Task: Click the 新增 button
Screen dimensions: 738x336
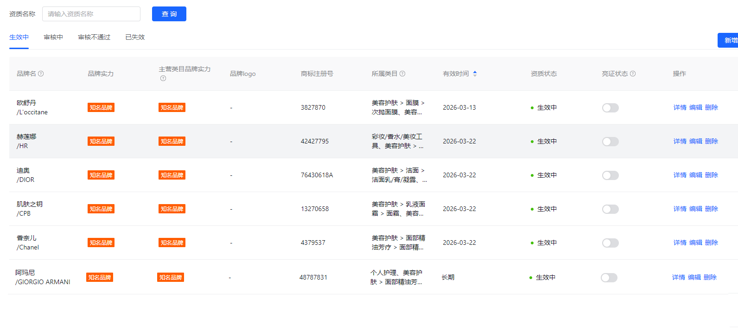Action: coord(730,40)
